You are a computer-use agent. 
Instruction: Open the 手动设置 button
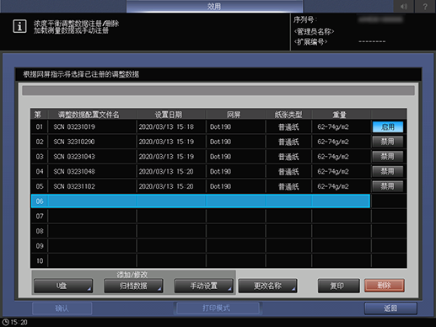coord(203,286)
